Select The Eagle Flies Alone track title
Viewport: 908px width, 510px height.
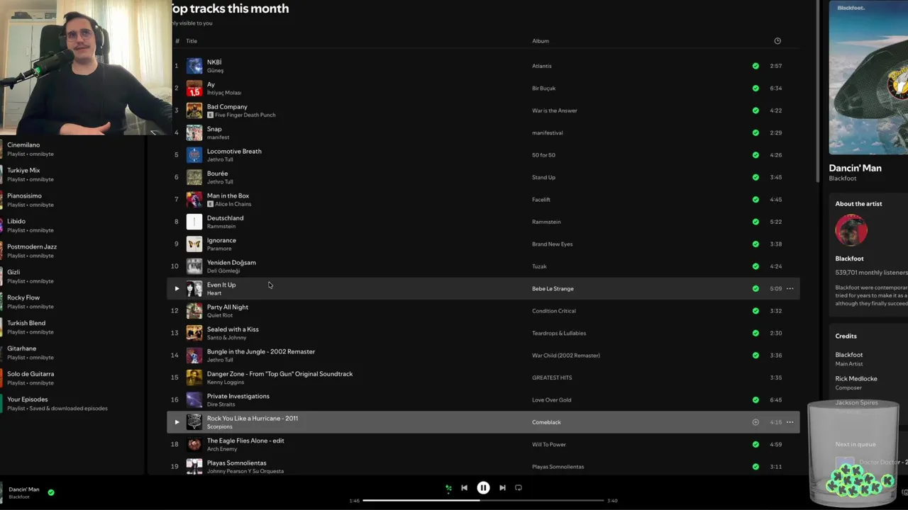(x=245, y=441)
